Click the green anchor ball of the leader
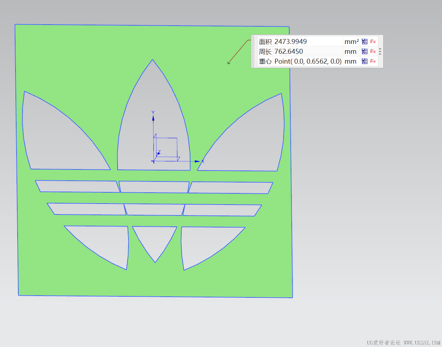Image resolution: width=442 pixels, height=347 pixels. click(229, 62)
